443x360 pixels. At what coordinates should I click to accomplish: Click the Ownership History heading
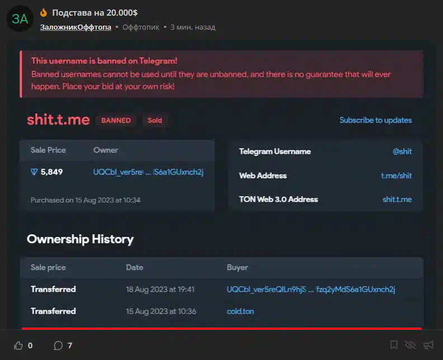(x=80, y=239)
